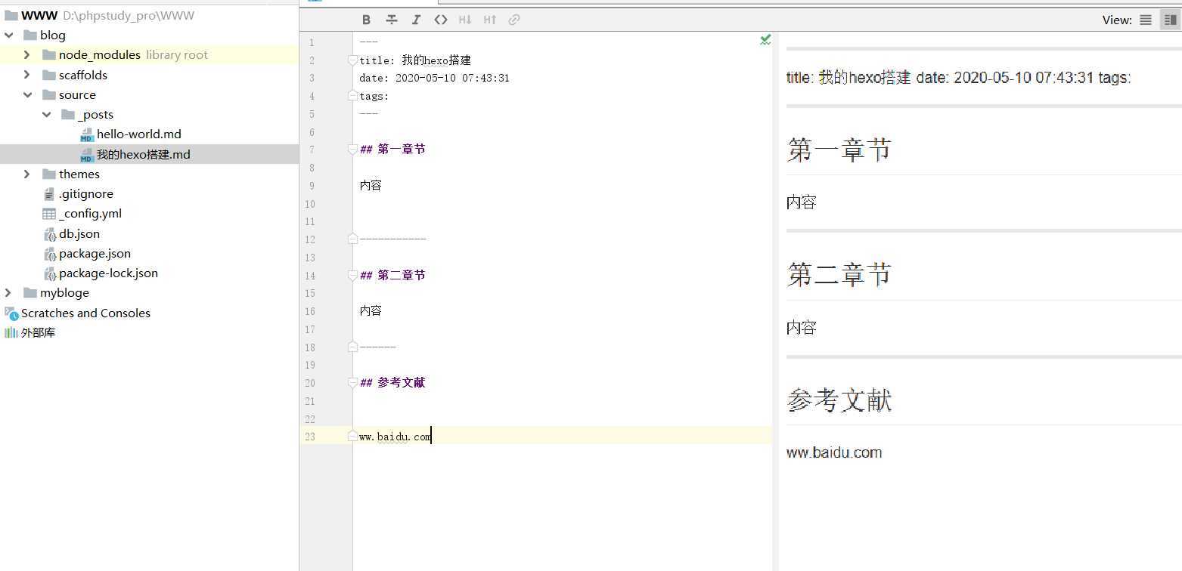
Task: Fold the 第二章节 heading section
Action: point(352,276)
